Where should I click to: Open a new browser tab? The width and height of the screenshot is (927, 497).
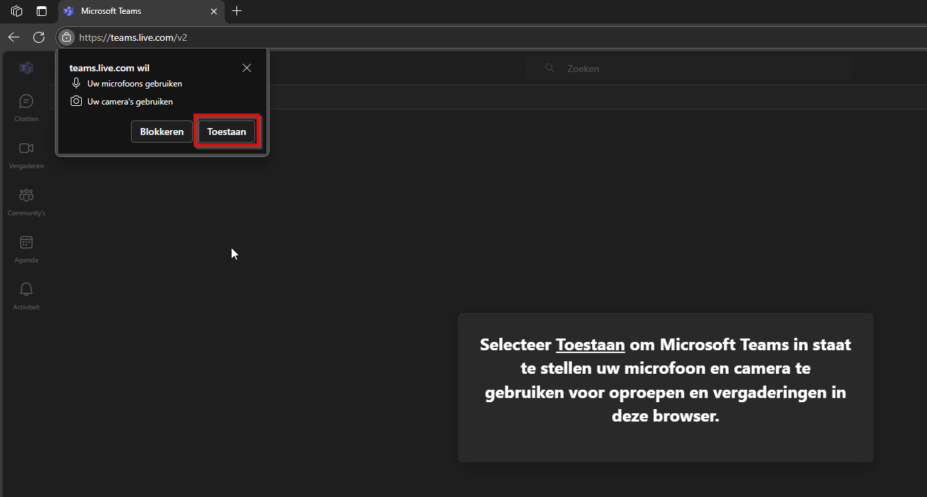pos(237,11)
